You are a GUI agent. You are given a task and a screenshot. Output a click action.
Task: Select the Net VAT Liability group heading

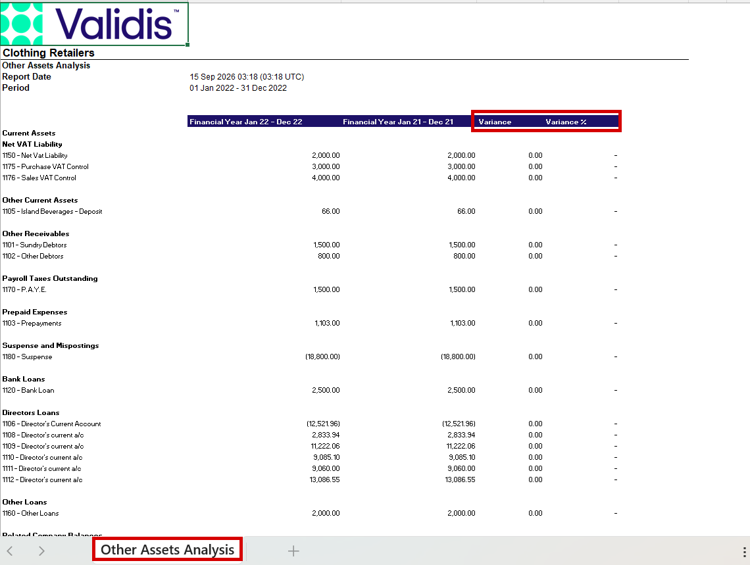[32, 144]
